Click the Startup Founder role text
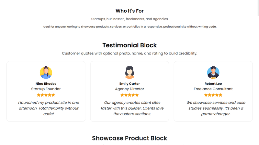The width and height of the screenshot is (259, 145). [46, 89]
